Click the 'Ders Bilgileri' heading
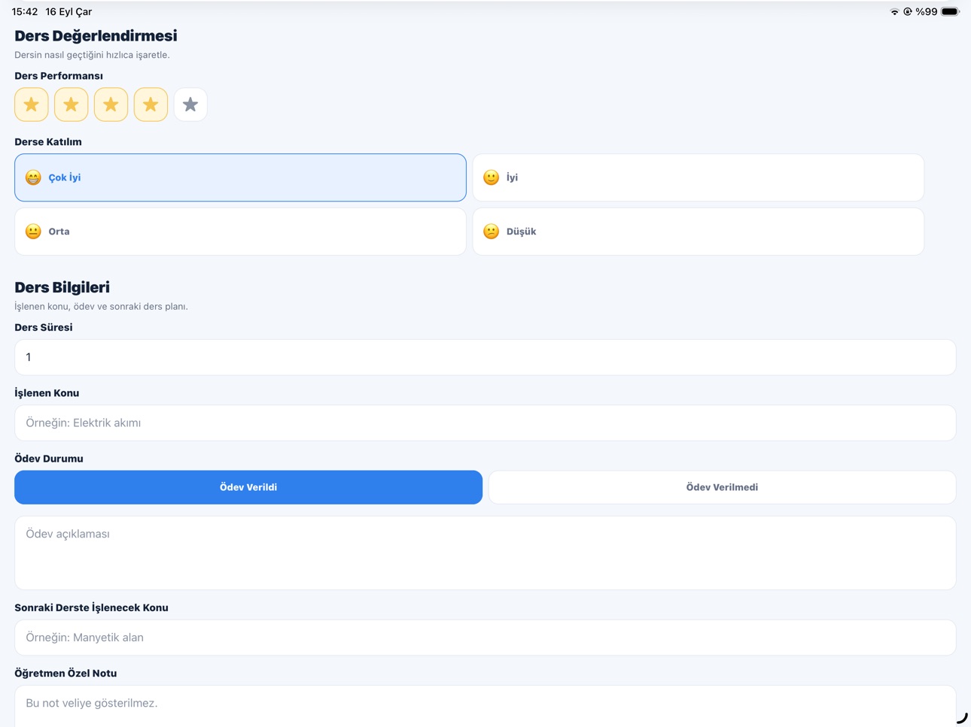 62,287
